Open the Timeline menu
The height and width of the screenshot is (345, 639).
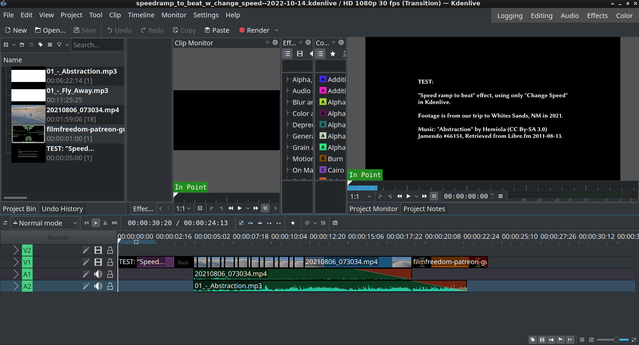[141, 15]
